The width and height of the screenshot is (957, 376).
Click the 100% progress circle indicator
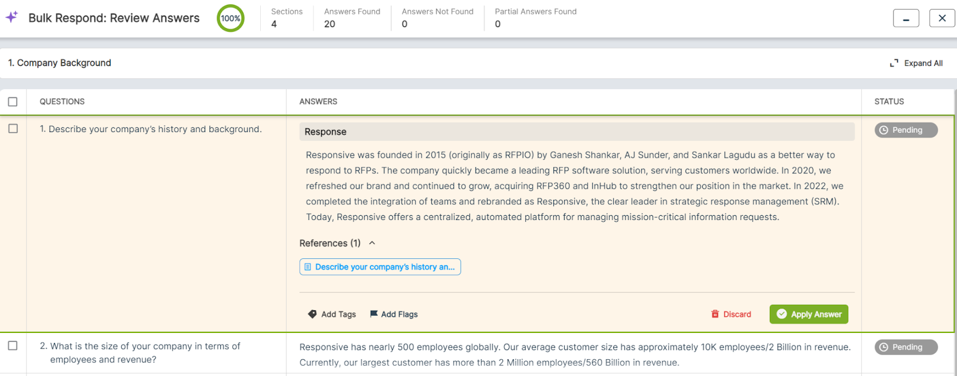230,18
